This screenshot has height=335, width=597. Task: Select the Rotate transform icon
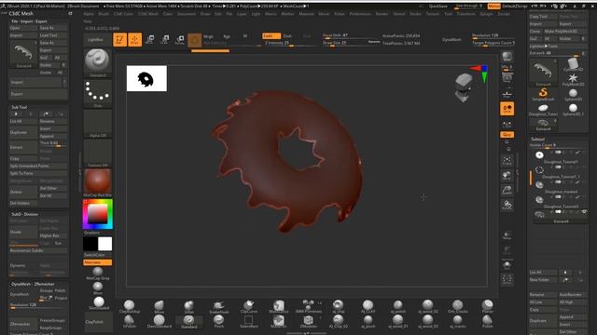[x=180, y=39]
